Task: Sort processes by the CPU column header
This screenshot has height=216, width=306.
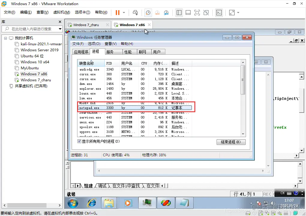Action: (144, 63)
